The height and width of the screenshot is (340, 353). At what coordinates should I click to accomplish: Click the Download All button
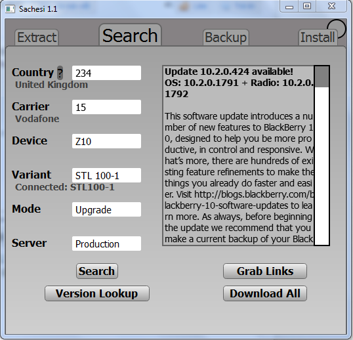(265, 293)
